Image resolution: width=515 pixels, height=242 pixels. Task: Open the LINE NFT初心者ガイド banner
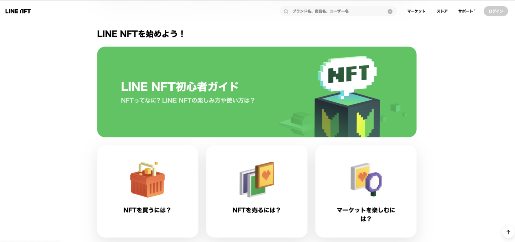pos(256,92)
